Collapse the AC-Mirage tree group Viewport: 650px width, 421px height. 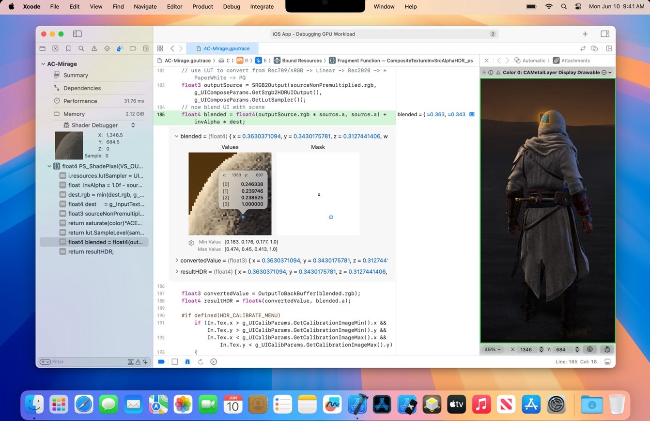pyautogui.click(x=43, y=64)
